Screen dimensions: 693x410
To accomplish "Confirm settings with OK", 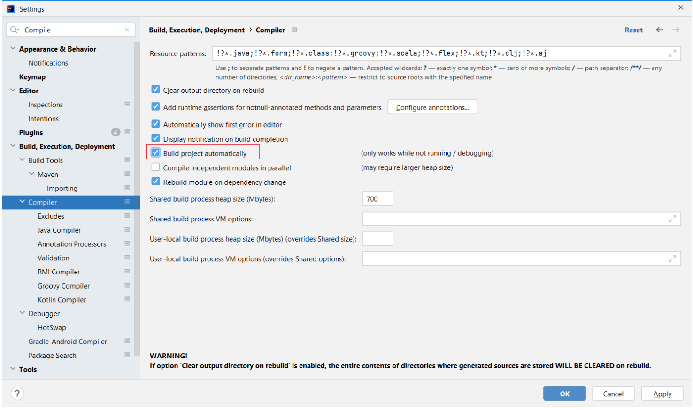I will point(564,394).
